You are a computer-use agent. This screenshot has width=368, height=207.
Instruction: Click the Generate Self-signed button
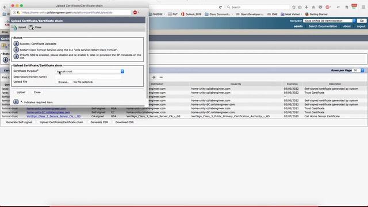pos(19,122)
